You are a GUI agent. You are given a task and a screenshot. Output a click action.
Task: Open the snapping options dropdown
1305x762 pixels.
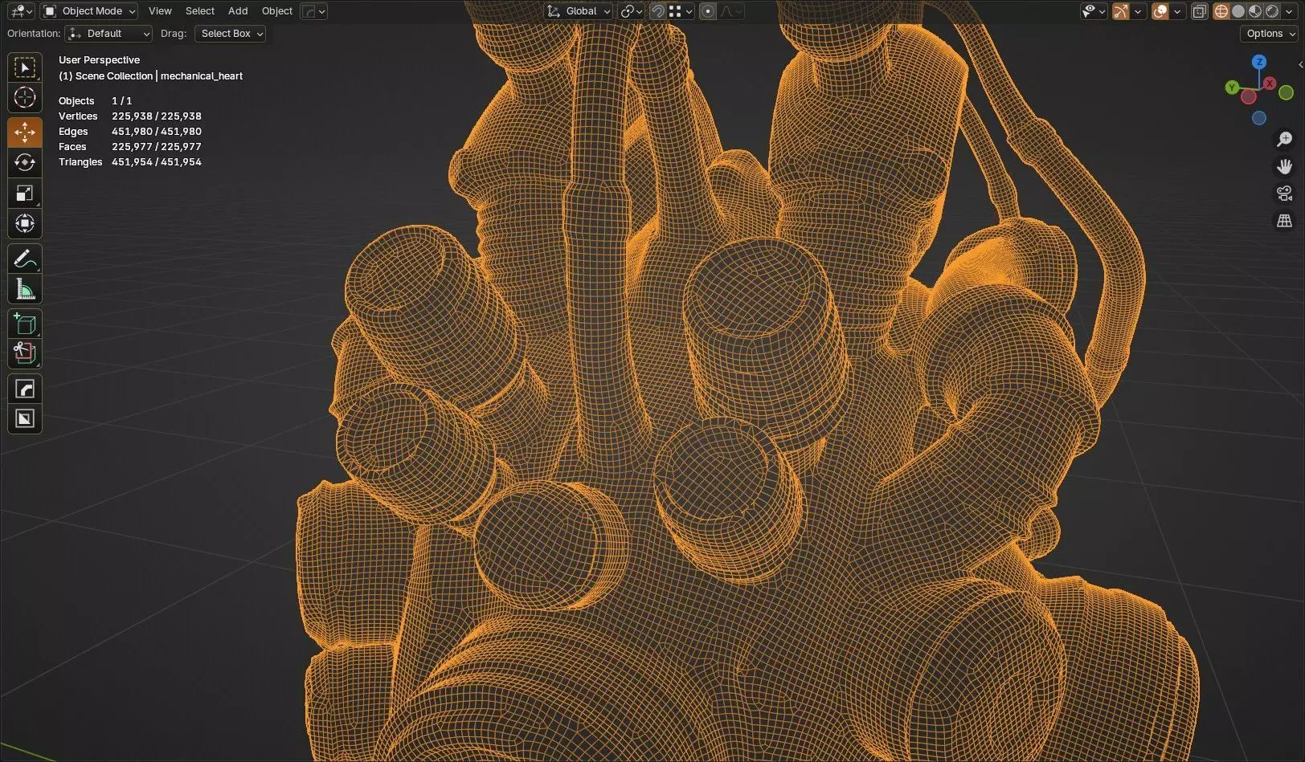click(x=681, y=11)
